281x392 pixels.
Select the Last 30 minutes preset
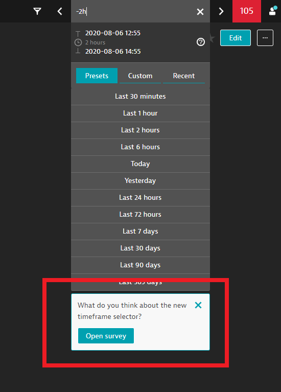click(140, 97)
